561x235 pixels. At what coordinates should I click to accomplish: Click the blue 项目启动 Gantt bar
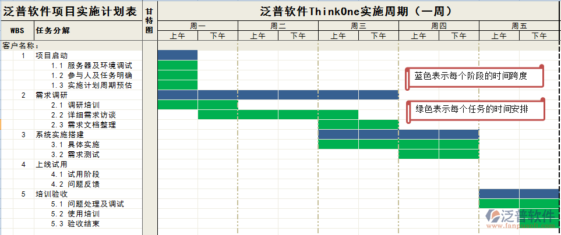pyautogui.click(x=178, y=55)
